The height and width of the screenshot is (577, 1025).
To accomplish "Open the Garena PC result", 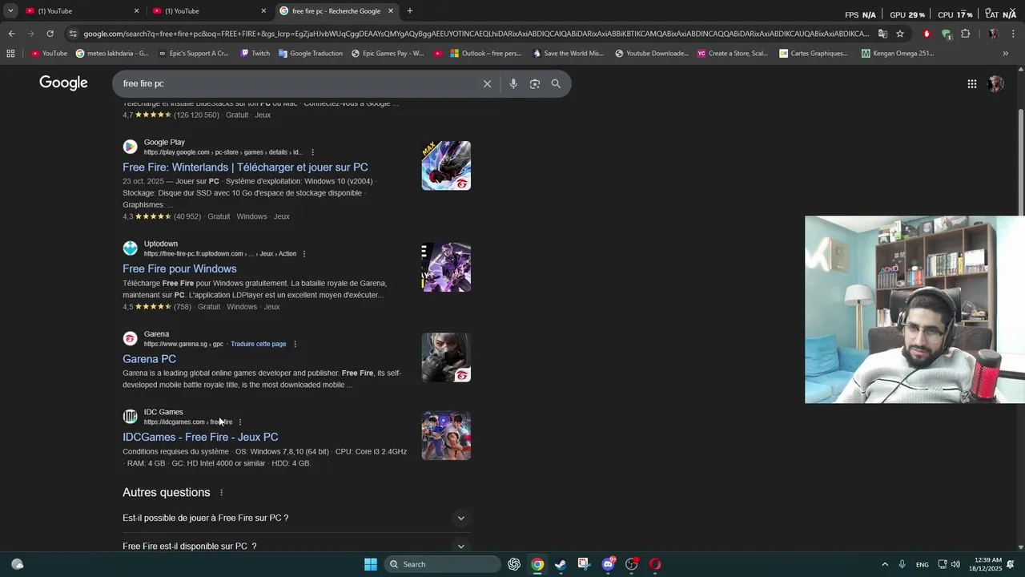I will (149, 359).
